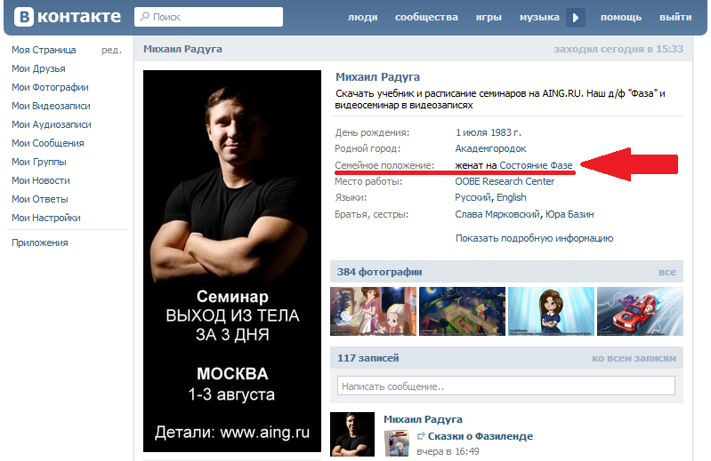Click the search magnifier icon

145,17
